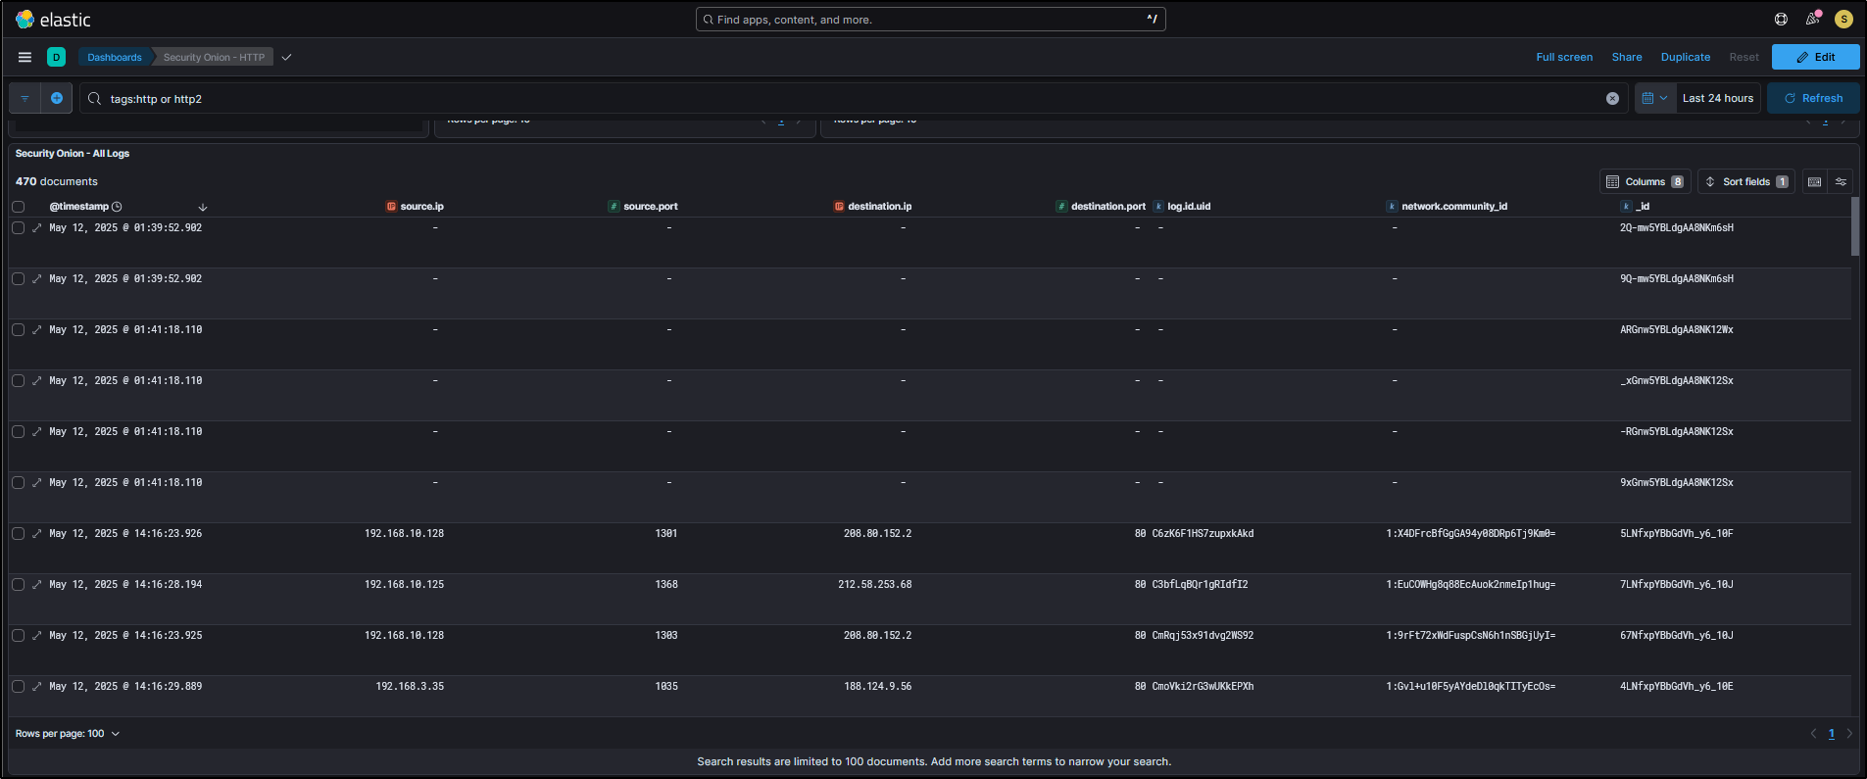Open the help menu icon
Screen dimensions: 1867x779
tap(1781, 20)
